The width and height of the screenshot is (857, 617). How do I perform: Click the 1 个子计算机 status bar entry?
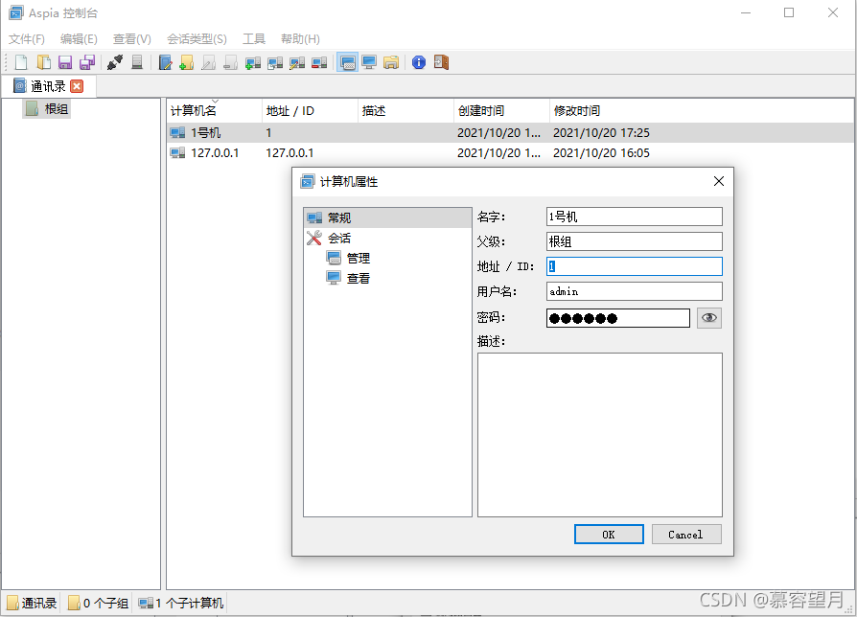(181, 603)
